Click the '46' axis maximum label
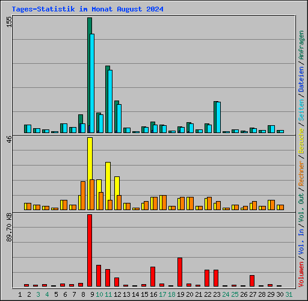This screenshot has height=301, width=308. point(9,140)
